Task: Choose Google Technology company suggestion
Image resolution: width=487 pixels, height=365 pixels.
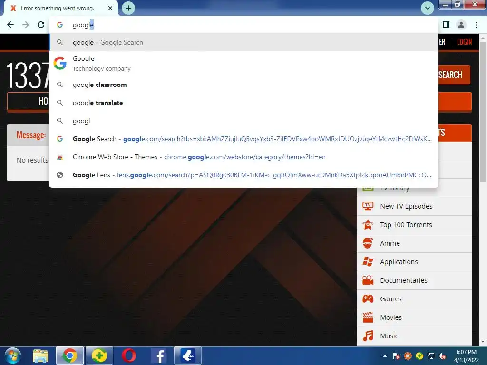Action: click(243, 64)
